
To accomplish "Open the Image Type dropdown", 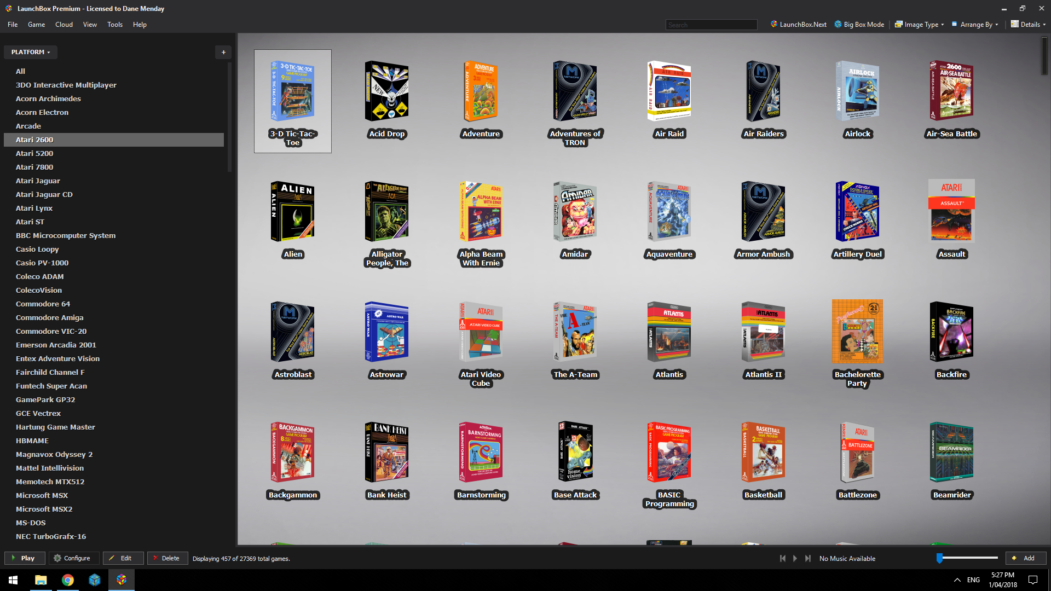I will (x=919, y=25).
